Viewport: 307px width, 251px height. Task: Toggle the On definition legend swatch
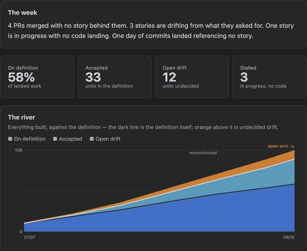coord(10,139)
